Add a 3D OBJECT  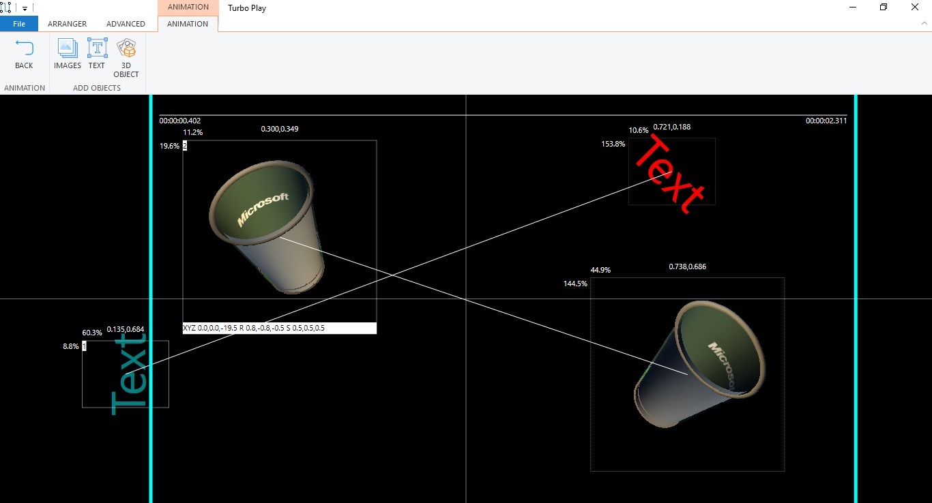126,48
